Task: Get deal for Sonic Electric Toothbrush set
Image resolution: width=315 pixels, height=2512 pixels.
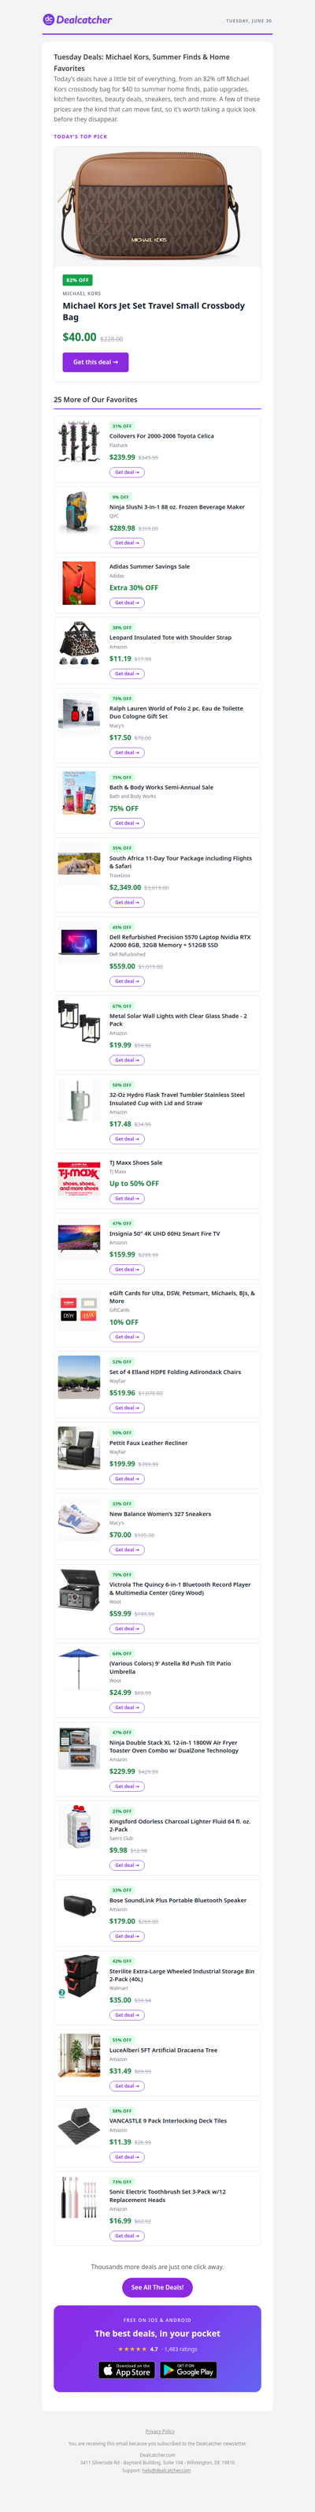Action: tap(126, 2235)
